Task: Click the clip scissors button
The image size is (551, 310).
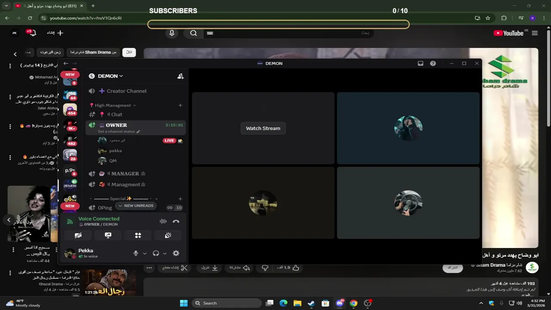Action: [175, 268]
